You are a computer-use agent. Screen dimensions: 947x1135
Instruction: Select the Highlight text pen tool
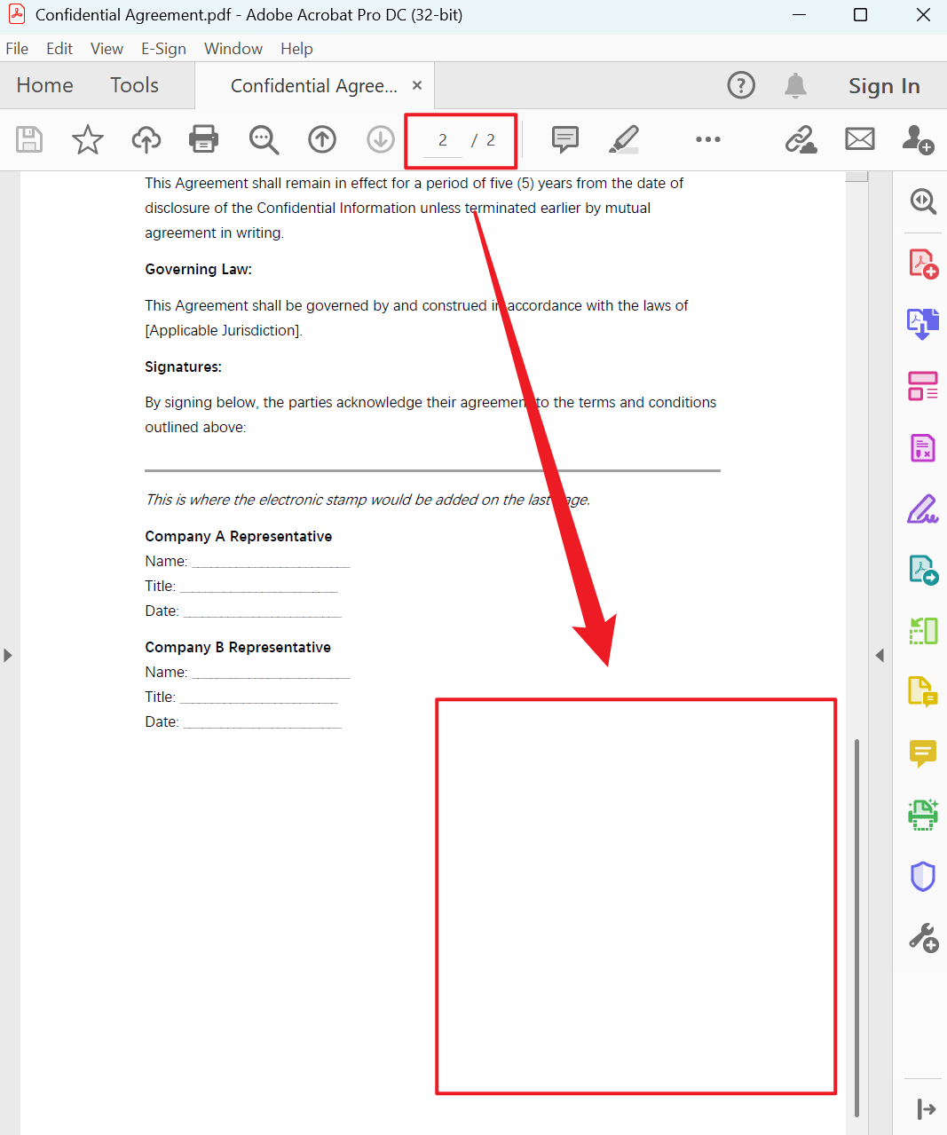click(624, 139)
